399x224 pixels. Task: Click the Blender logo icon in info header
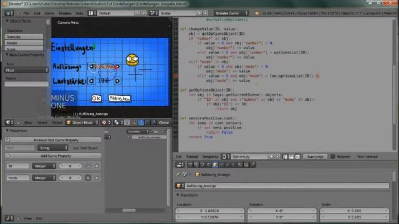pos(257,13)
